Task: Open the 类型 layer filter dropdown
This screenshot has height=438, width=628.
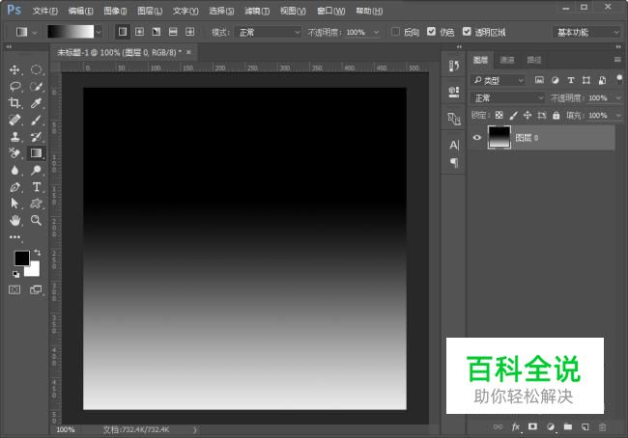Action: [498, 80]
